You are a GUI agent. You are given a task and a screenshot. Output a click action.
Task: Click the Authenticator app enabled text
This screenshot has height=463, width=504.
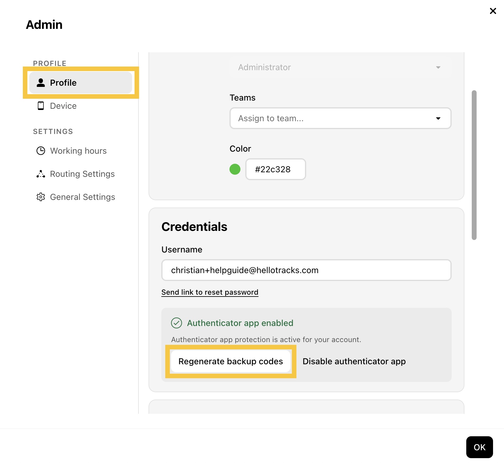[240, 323]
